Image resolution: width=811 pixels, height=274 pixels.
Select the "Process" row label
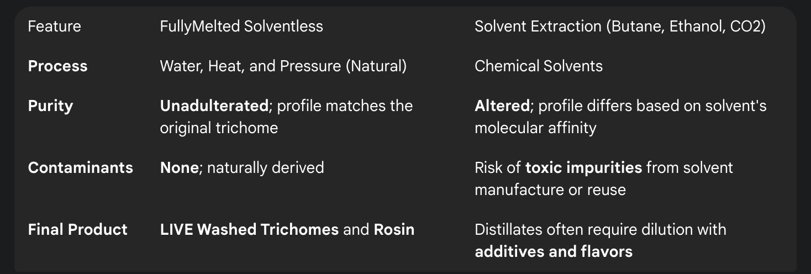tap(57, 66)
